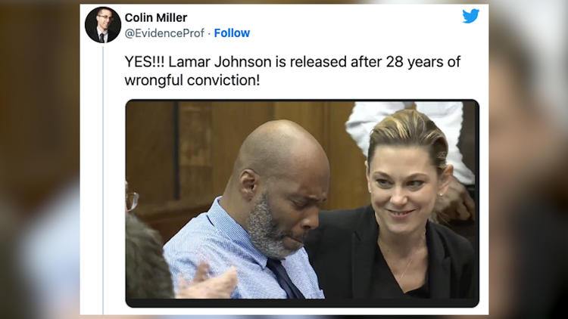The width and height of the screenshot is (568, 319).
Task: Select the "Lamar Johnson" name in tweet text
Action: 220,61
